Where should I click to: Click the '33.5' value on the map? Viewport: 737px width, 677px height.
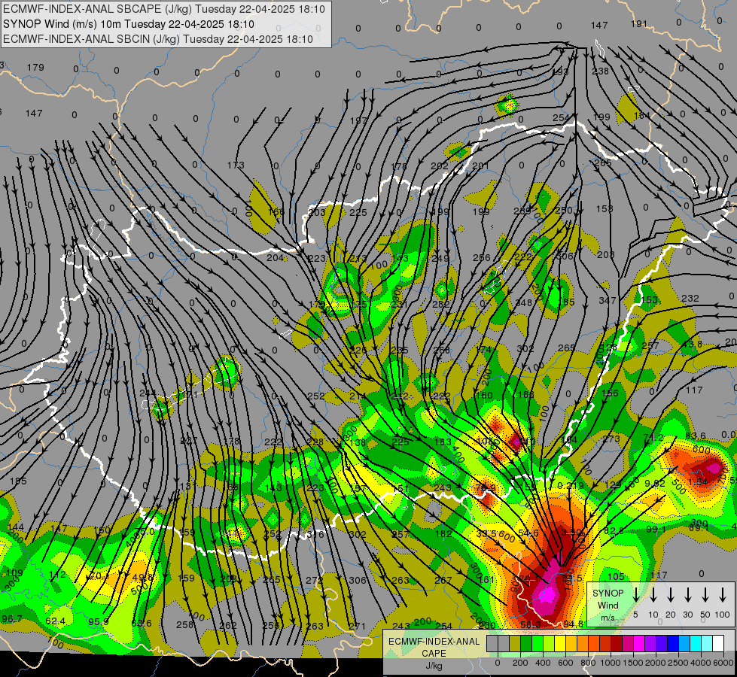(x=486, y=534)
